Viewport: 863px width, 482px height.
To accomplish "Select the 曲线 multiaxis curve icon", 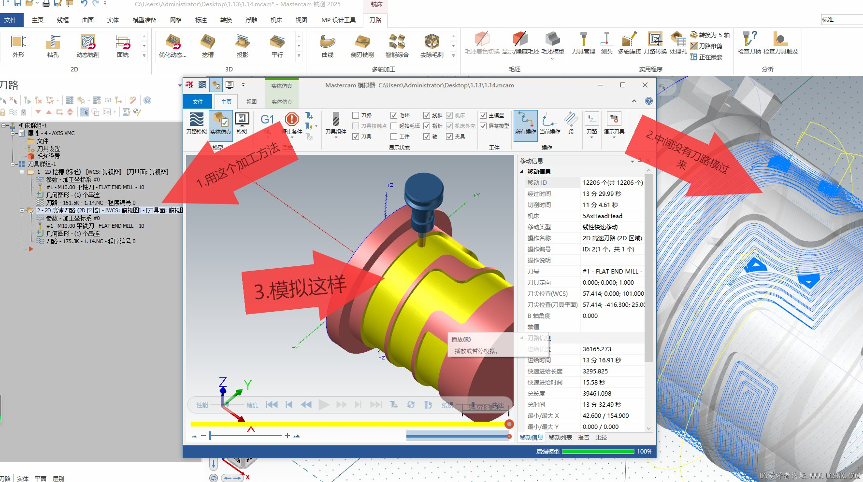I will (328, 46).
